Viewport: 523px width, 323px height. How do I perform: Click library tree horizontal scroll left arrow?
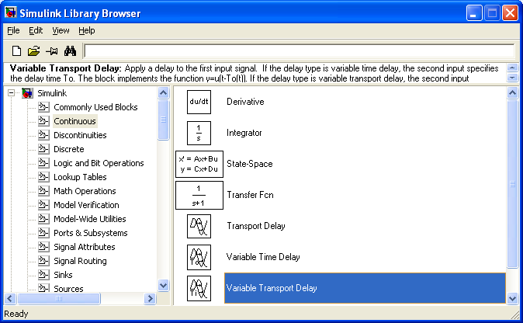[x=10, y=299]
